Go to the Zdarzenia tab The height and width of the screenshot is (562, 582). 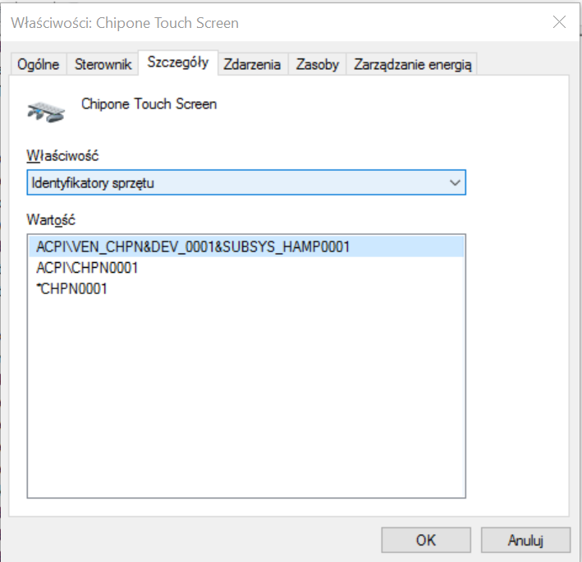pos(252,64)
